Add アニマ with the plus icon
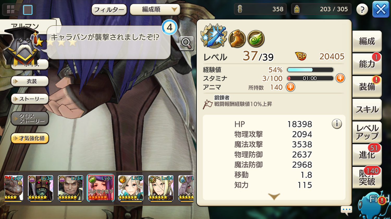Viewport: 391px width, 219px height. click(290, 87)
